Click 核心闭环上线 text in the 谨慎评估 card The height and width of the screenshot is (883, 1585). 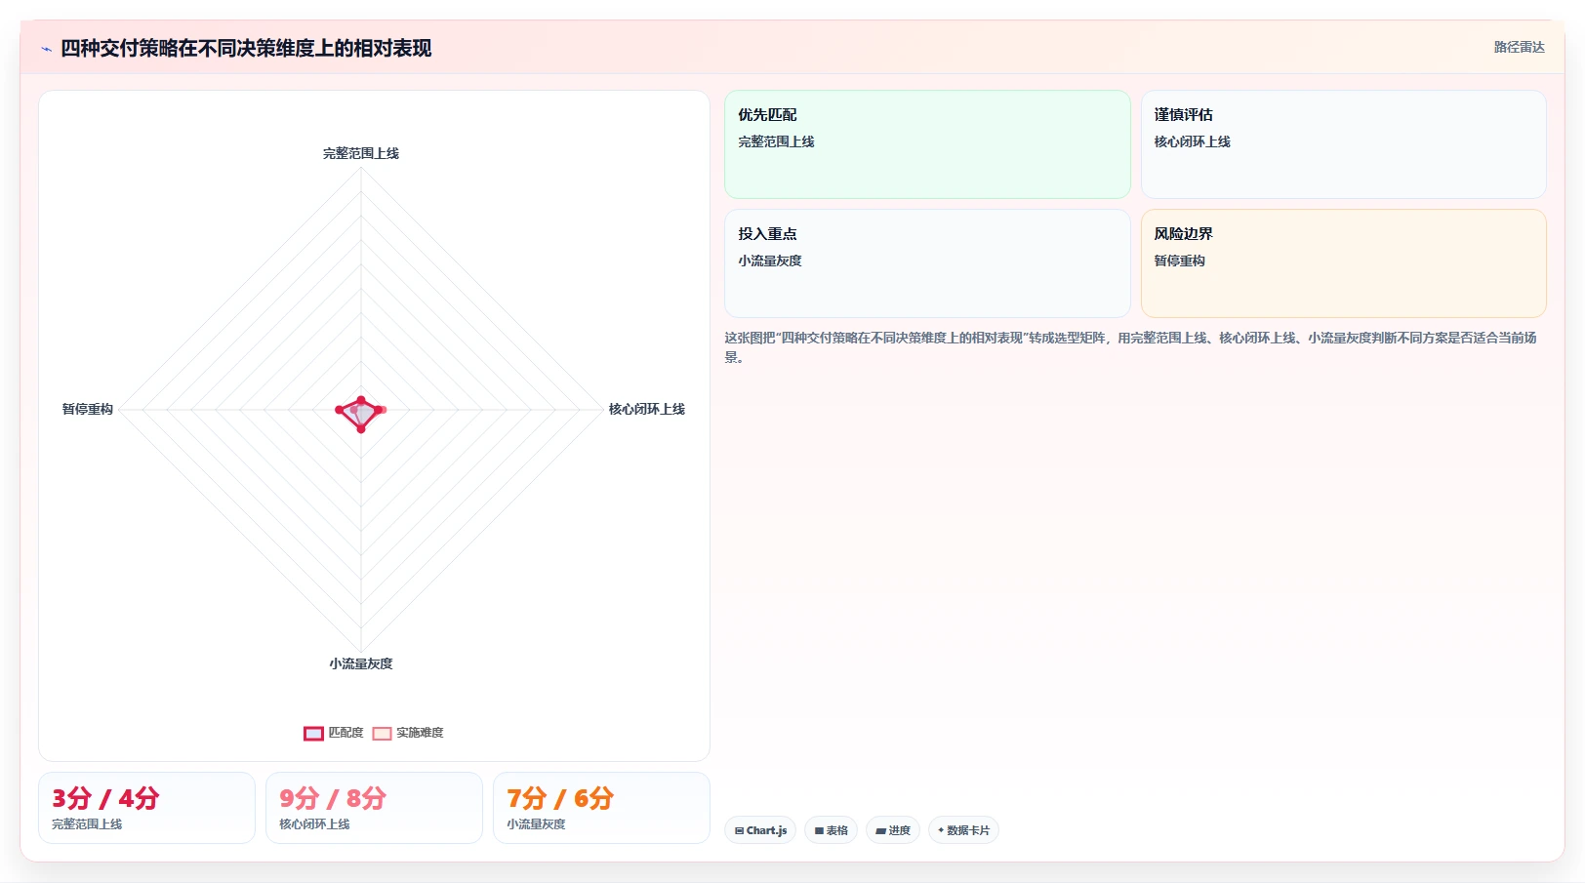coord(1192,141)
